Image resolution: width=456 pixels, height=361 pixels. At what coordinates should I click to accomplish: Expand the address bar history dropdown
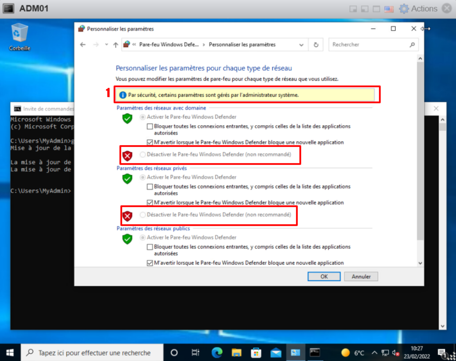click(301, 45)
